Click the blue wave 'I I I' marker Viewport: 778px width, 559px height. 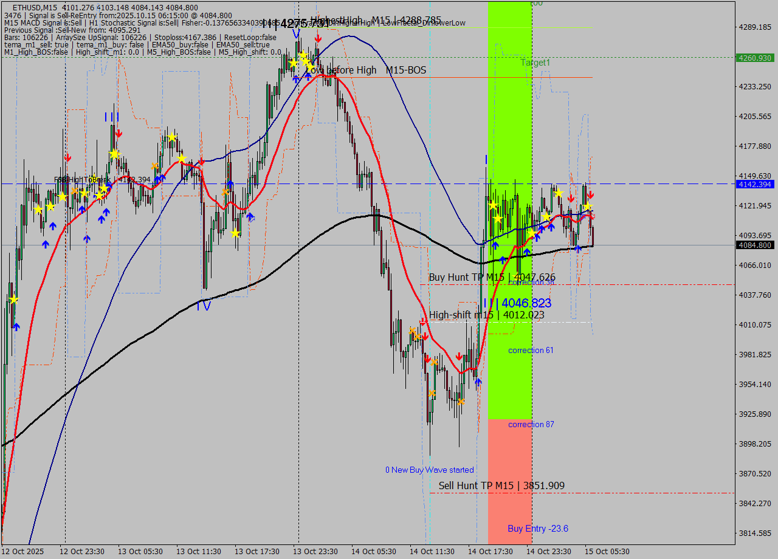(x=112, y=117)
